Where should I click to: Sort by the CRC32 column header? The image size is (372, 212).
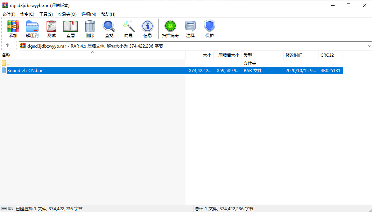pos(330,55)
